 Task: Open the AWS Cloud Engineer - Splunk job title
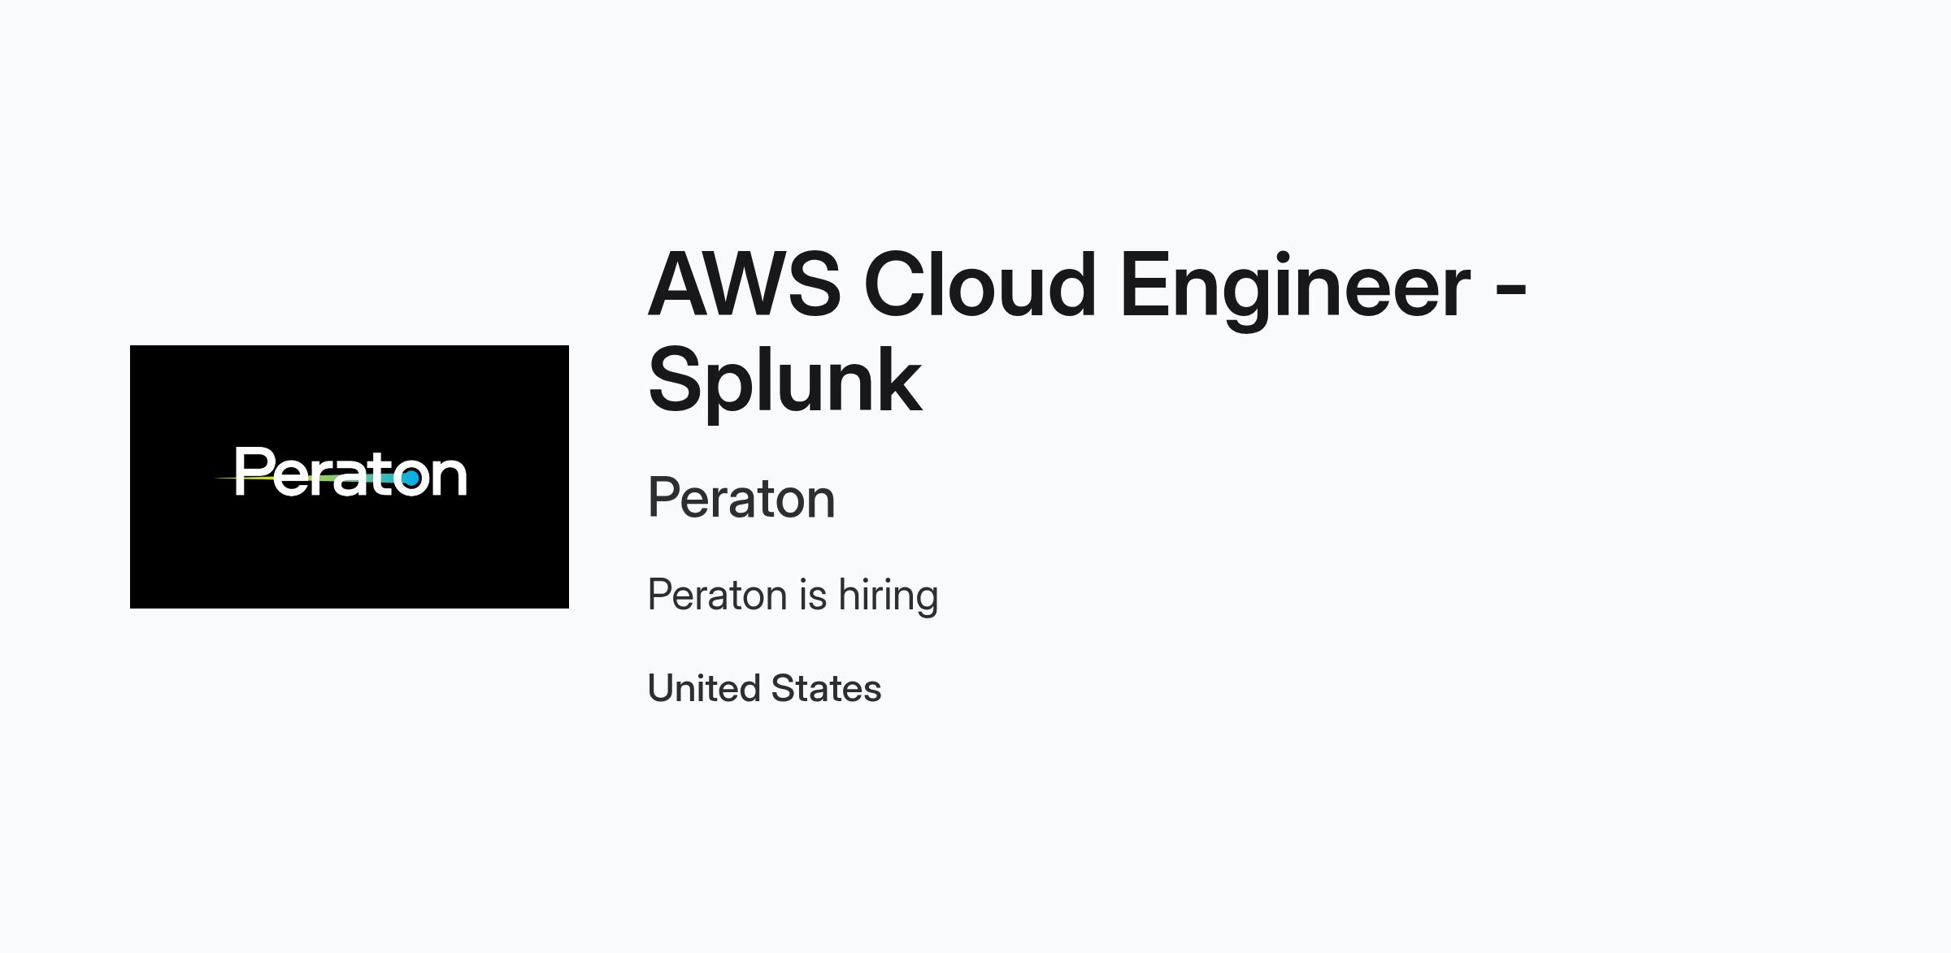pyautogui.click(x=1088, y=331)
